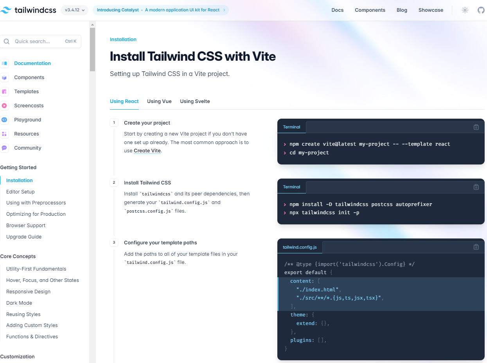Select the Terminal tab above npm install

pyautogui.click(x=291, y=187)
